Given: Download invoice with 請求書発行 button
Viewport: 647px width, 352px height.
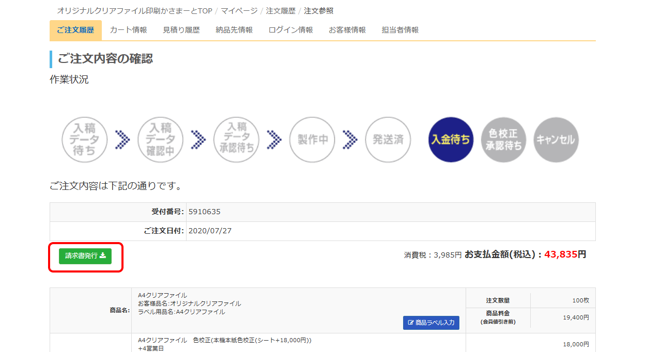Looking at the screenshot, I should tap(85, 255).
